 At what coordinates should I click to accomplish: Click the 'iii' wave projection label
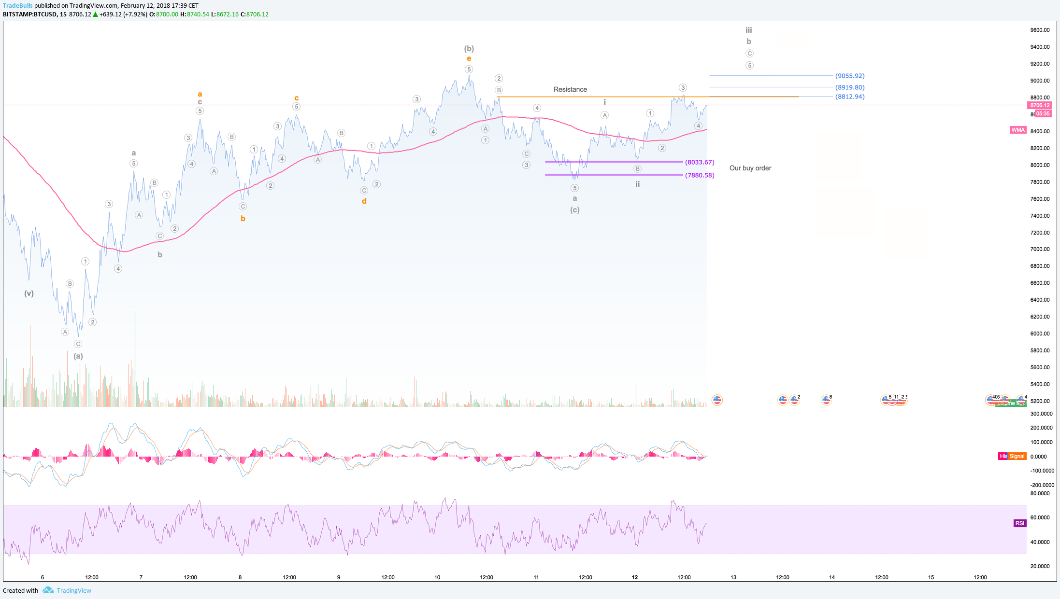(x=748, y=30)
